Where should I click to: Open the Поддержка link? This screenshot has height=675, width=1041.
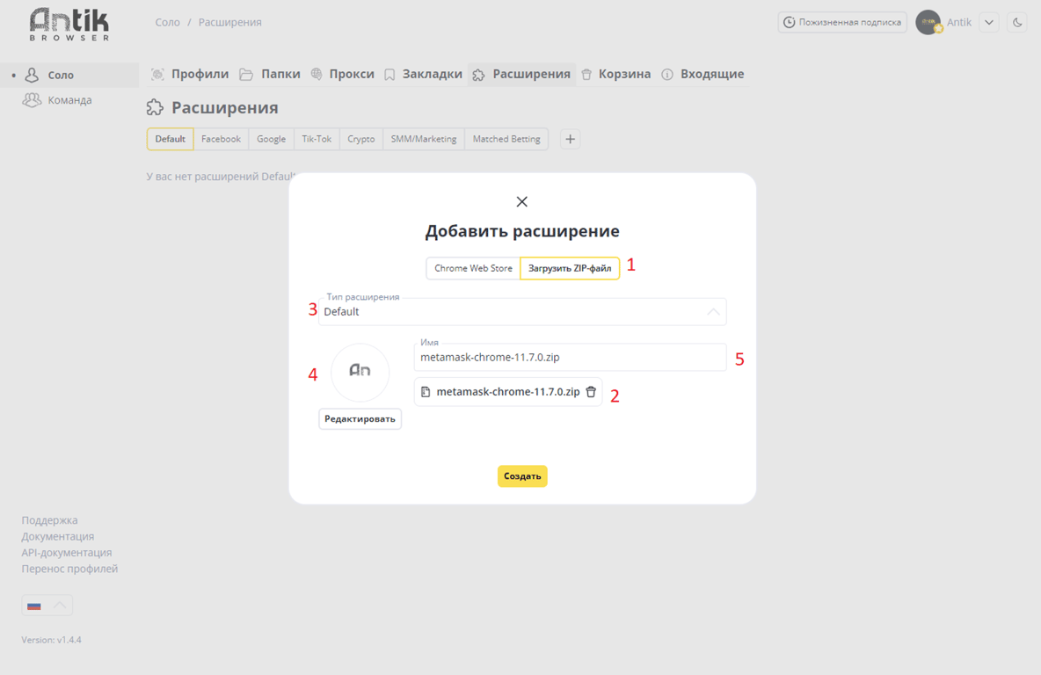49,520
